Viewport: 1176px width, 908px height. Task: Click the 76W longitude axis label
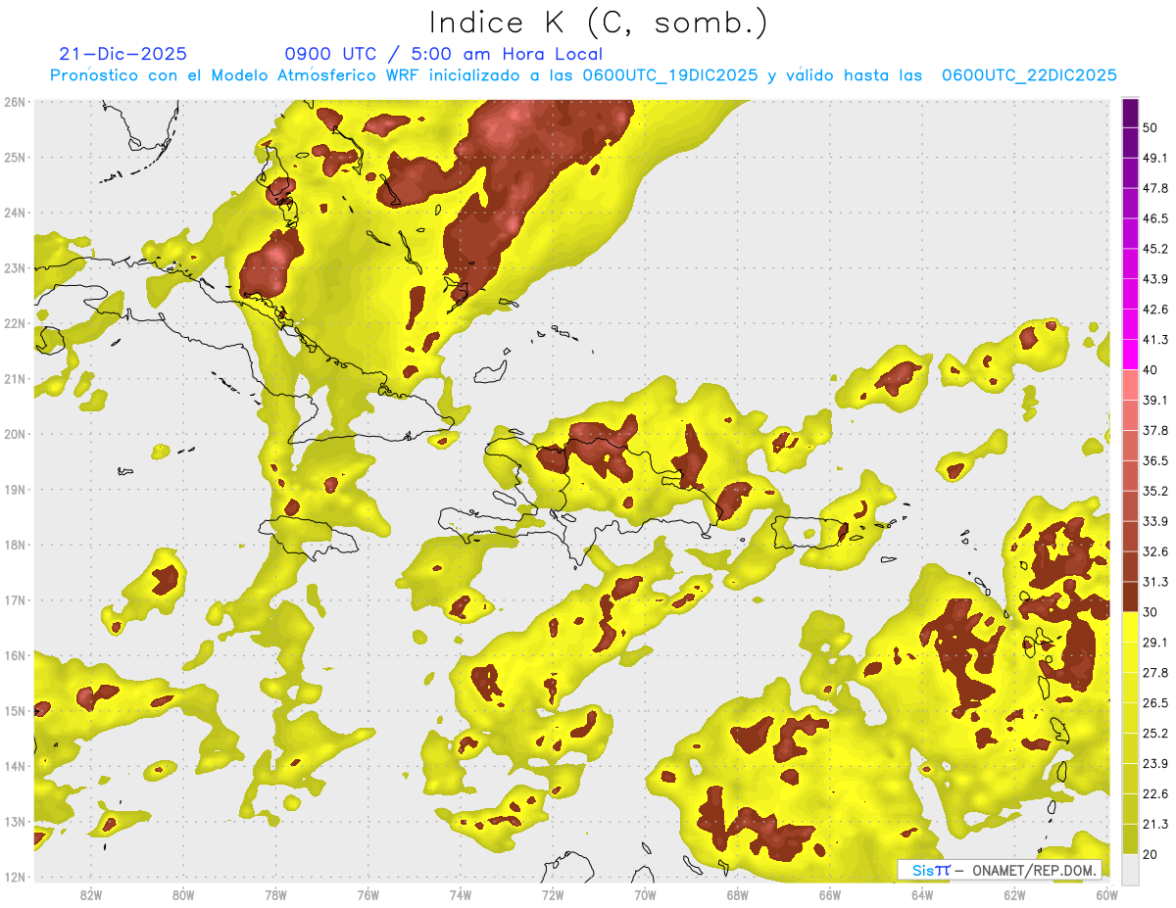click(x=368, y=895)
